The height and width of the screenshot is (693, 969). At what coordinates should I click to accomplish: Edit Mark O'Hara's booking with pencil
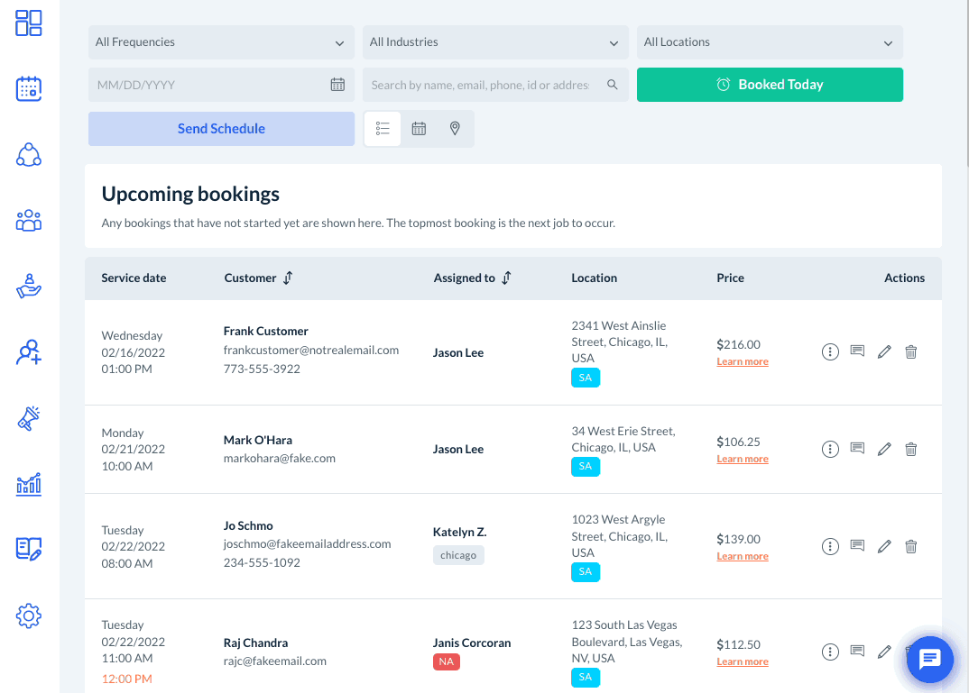tap(884, 449)
